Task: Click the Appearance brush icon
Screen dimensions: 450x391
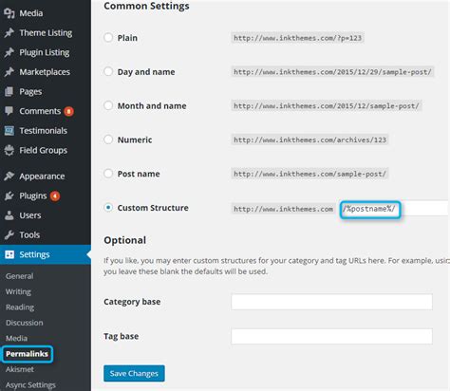Action: 9,176
